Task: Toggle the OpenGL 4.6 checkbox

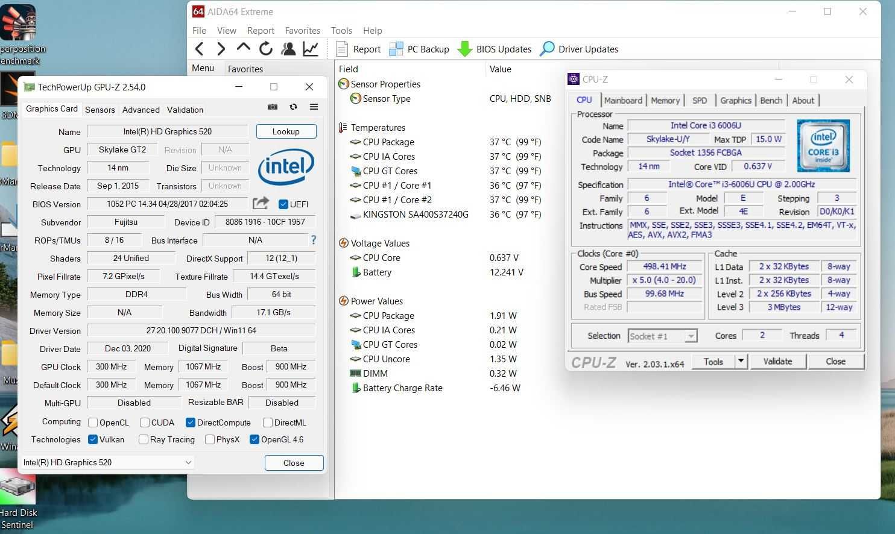Action: point(255,439)
